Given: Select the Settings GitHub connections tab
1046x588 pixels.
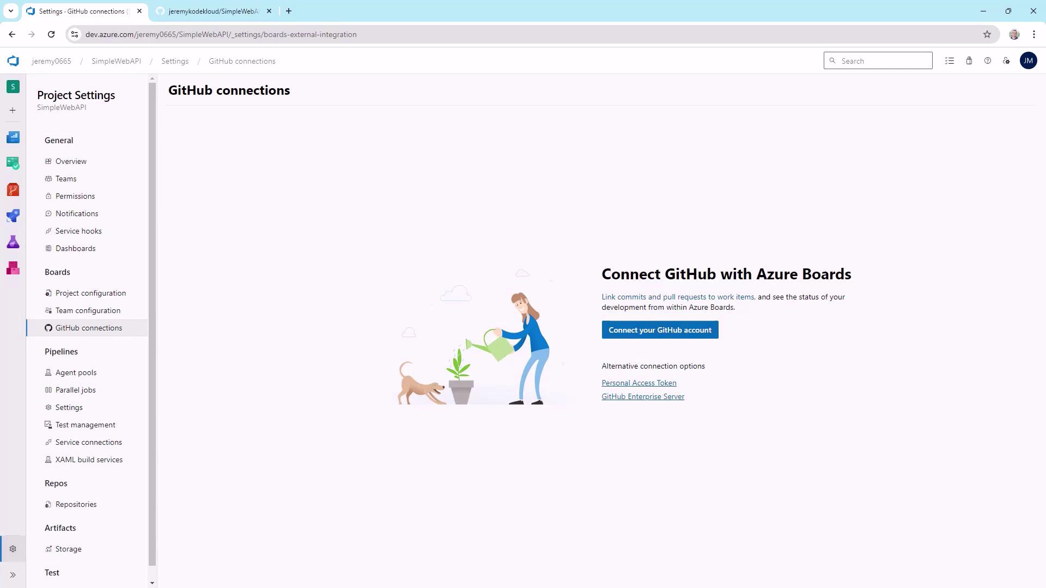Looking at the screenshot, I should click(84, 11).
